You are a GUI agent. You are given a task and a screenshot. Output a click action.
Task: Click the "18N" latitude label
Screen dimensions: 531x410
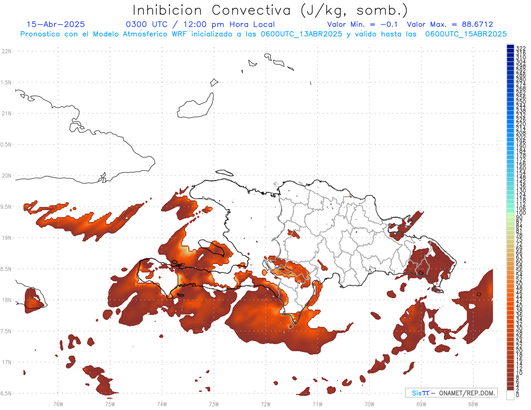click(7, 300)
